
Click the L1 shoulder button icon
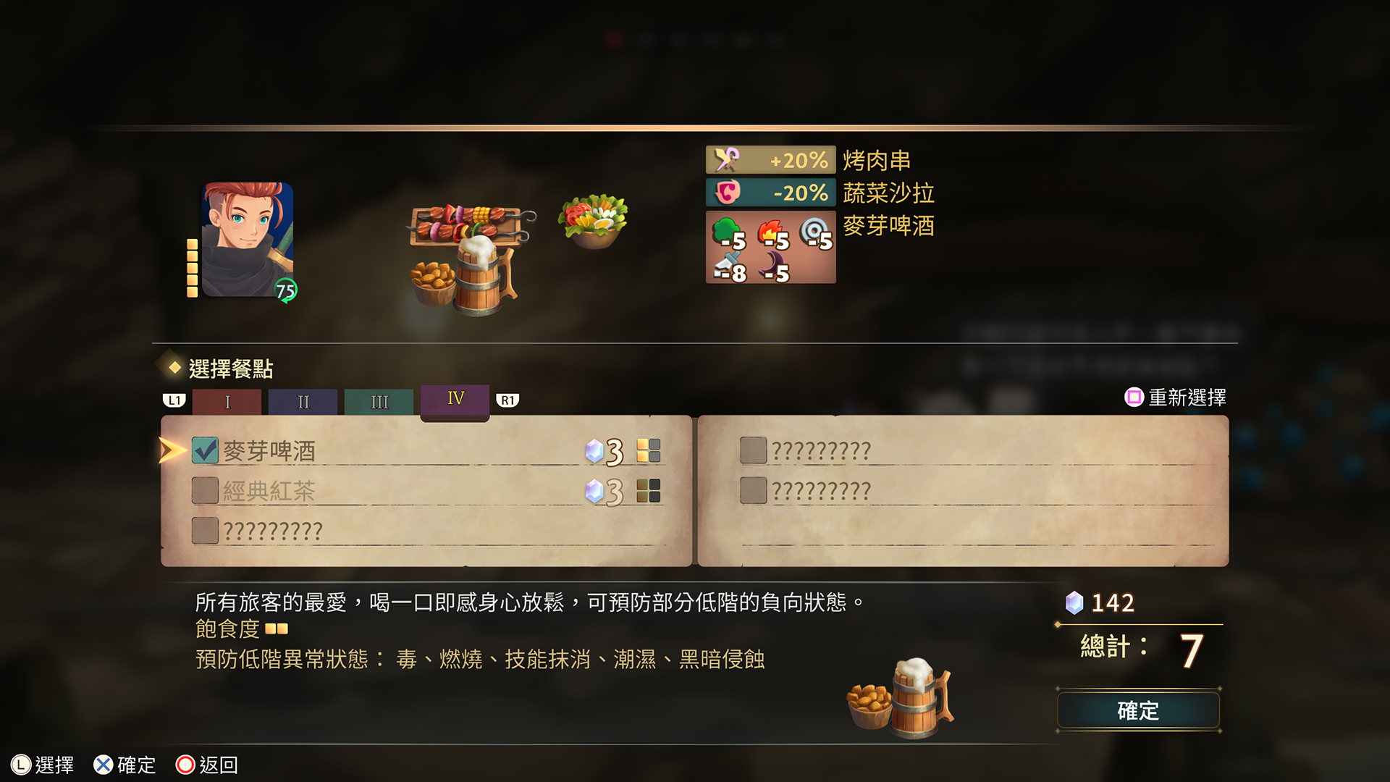pyautogui.click(x=174, y=400)
